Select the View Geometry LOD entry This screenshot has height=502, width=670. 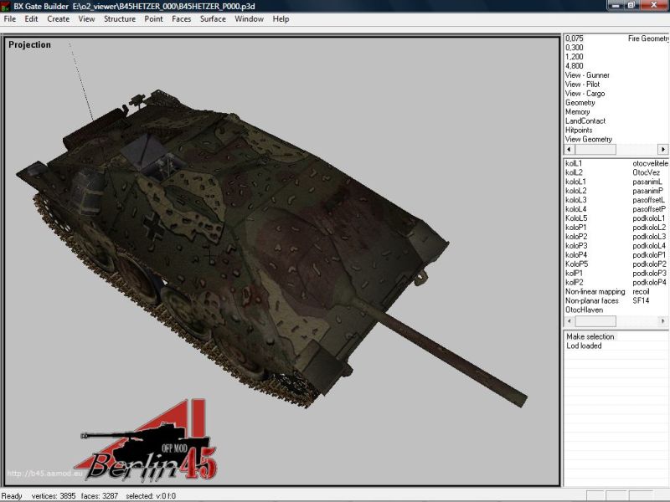click(x=589, y=139)
